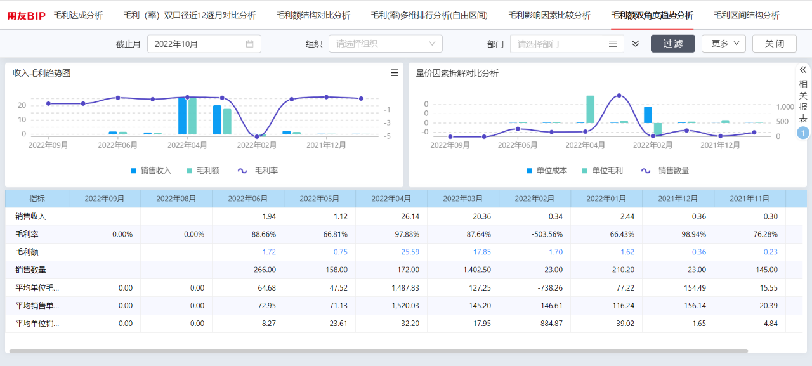
Task: Open calendar icon in 截止月 field
Action: pyautogui.click(x=250, y=44)
